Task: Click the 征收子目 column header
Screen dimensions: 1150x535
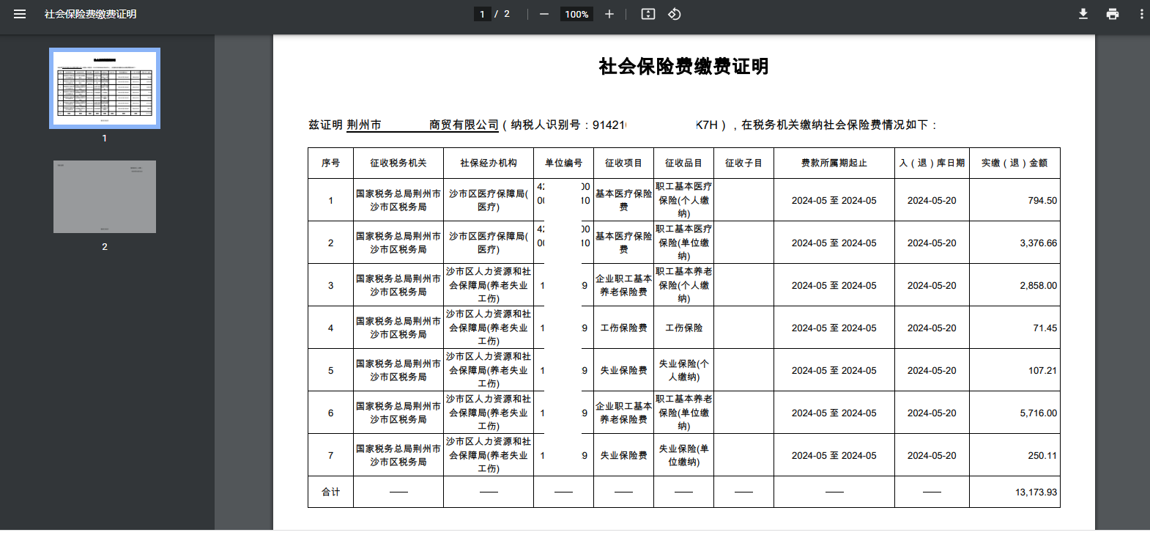Action: tap(743, 163)
